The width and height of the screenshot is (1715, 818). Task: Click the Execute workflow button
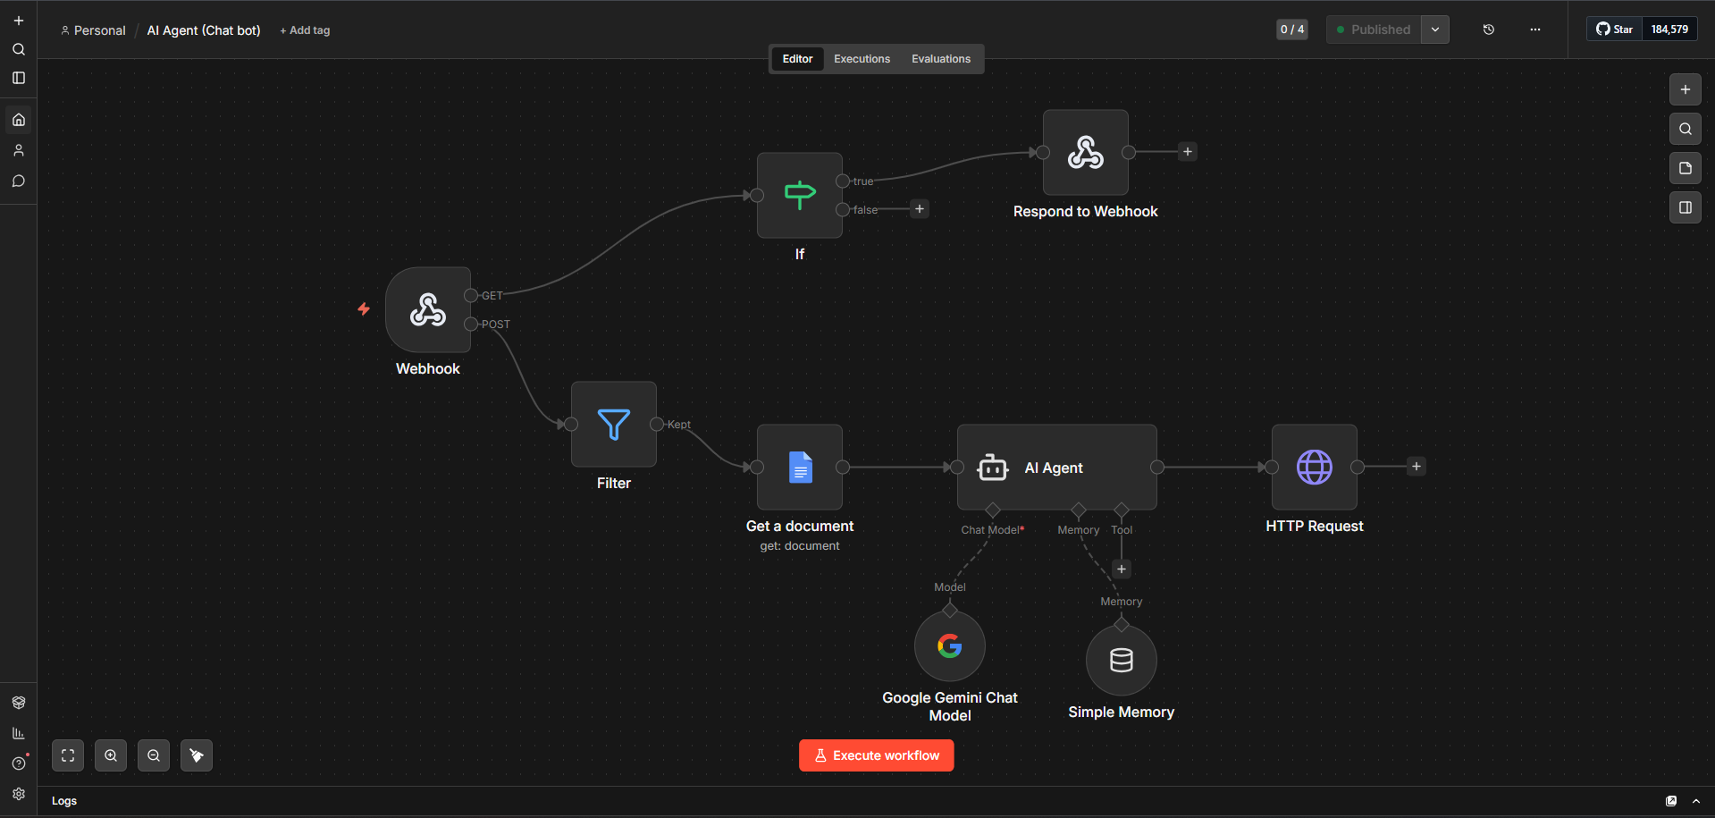[x=876, y=755]
